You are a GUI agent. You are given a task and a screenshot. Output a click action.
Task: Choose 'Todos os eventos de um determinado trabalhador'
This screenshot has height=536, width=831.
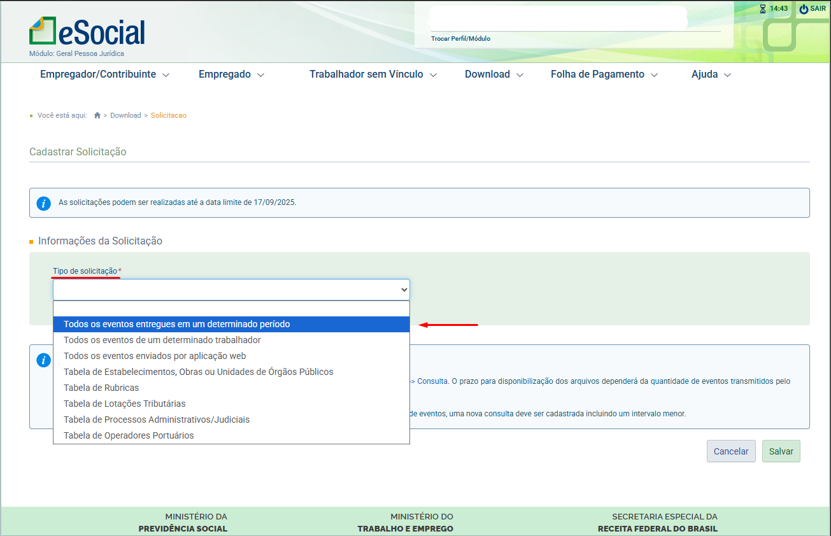tap(231, 340)
